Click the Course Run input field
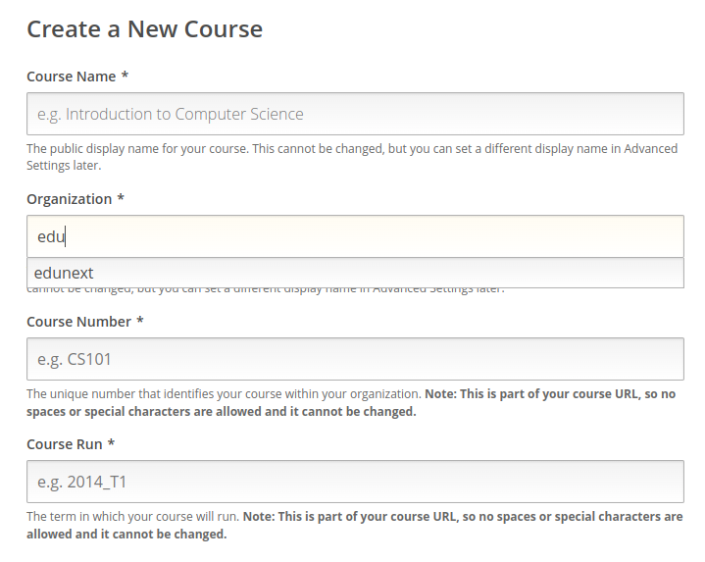The width and height of the screenshot is (705, 562). pos(355,482)
